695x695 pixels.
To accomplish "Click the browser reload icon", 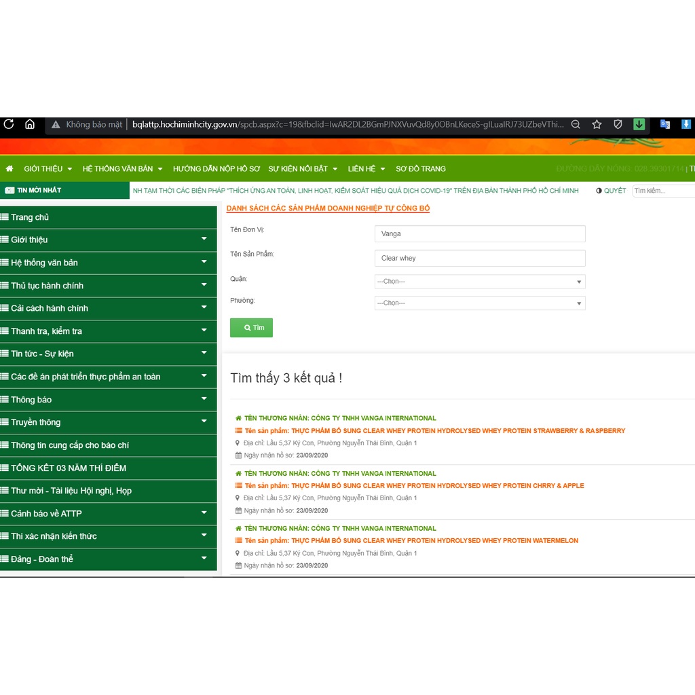I will point(9,124).
